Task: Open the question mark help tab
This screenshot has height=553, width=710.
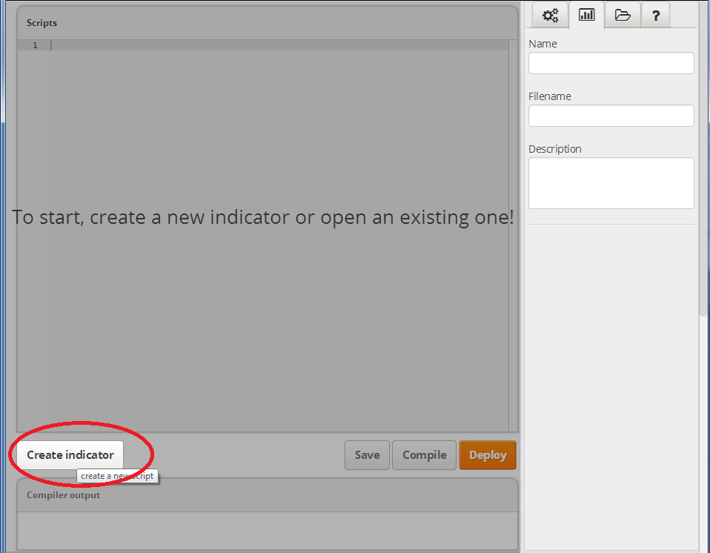Action: coord(655,15)
